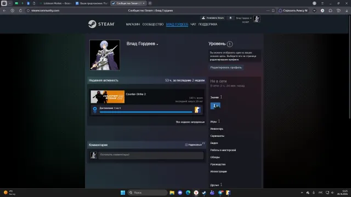Viewport: 351px width, 197px height.
Task: Open the browser hamburger menu
Action: pos(322,3)
